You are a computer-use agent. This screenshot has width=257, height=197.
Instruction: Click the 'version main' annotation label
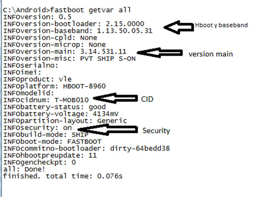click(x=211, y=54)
